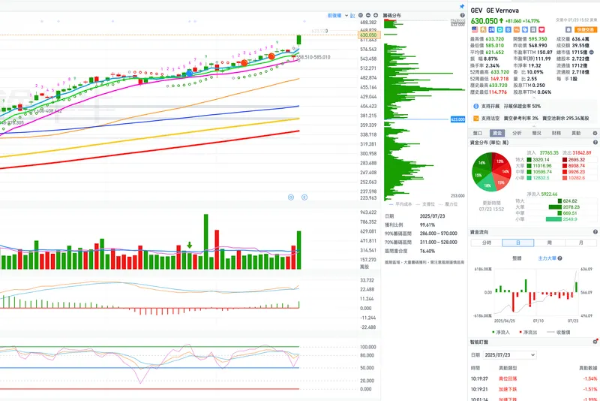600x401 pixels.
Task: Click the note icon left of 快捷交易
Action: pos(568,29)
